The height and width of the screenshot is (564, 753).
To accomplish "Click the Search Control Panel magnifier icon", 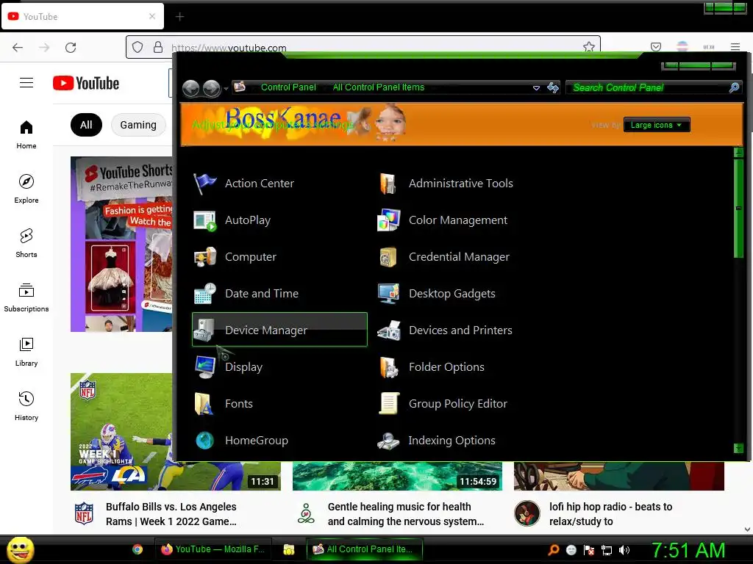I will point(735,87).
